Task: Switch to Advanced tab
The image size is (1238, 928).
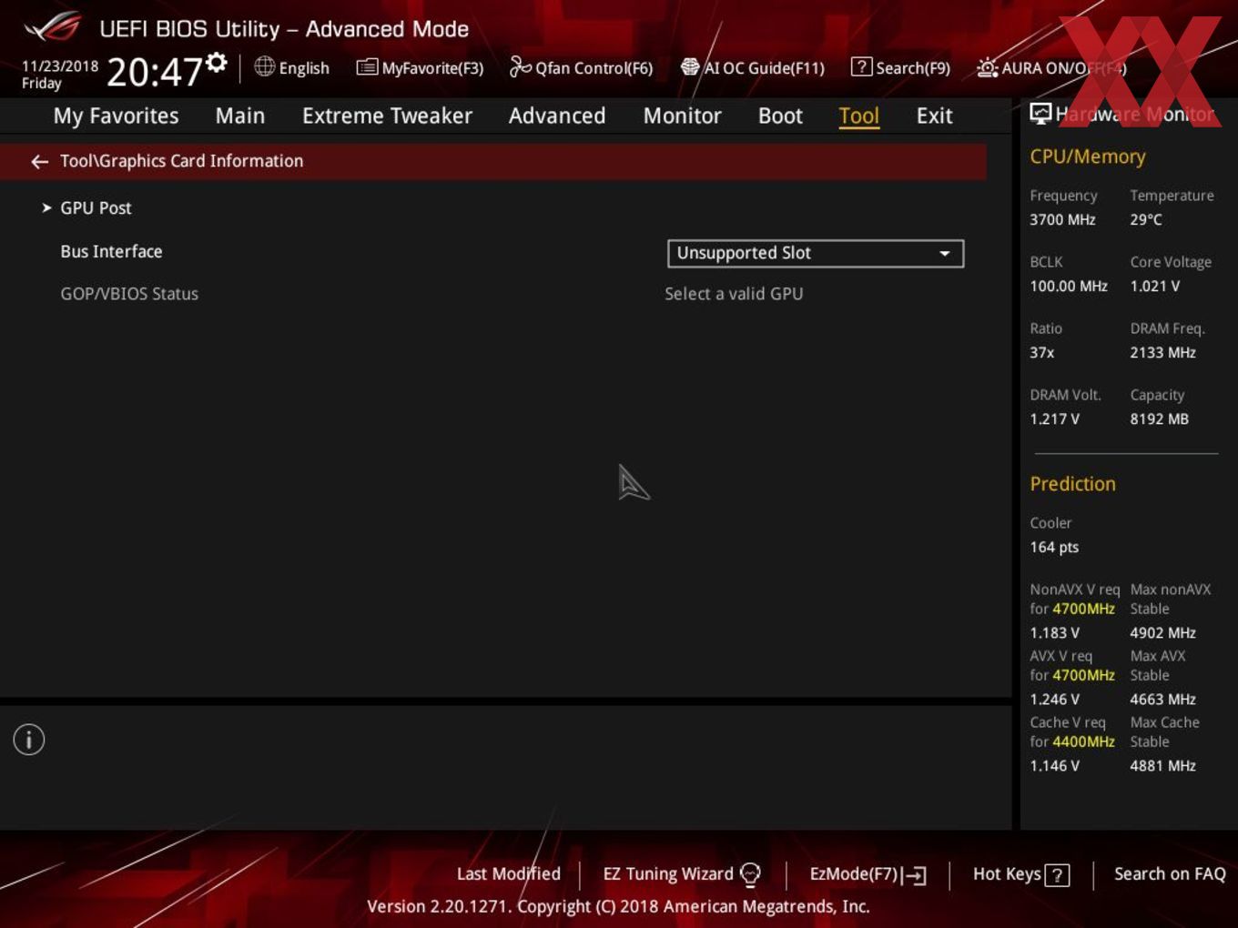Action: point(557,116)
